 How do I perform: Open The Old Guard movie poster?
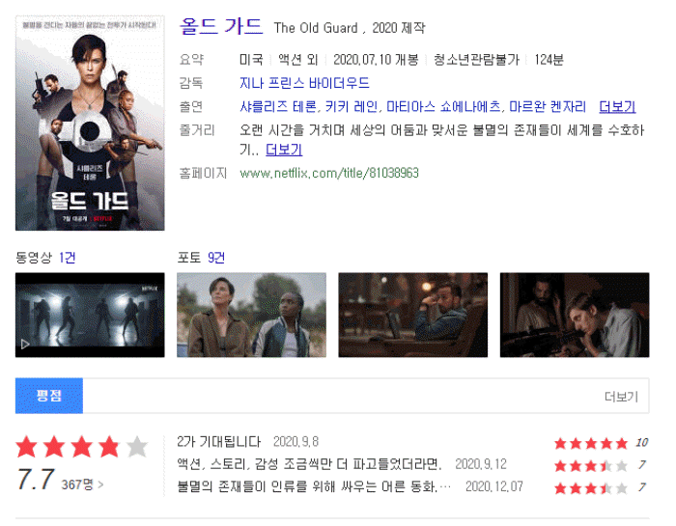coord(90,123)
